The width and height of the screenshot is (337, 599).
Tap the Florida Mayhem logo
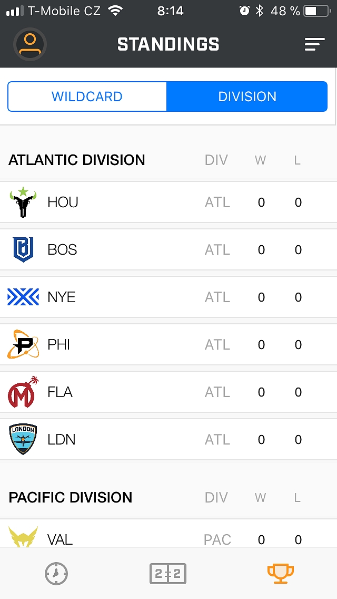[24, 392]
